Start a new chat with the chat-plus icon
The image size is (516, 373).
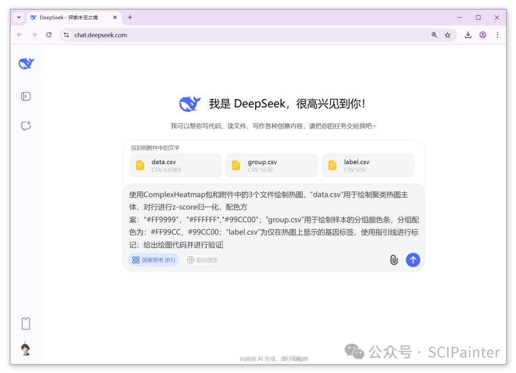tap(26, 126)
